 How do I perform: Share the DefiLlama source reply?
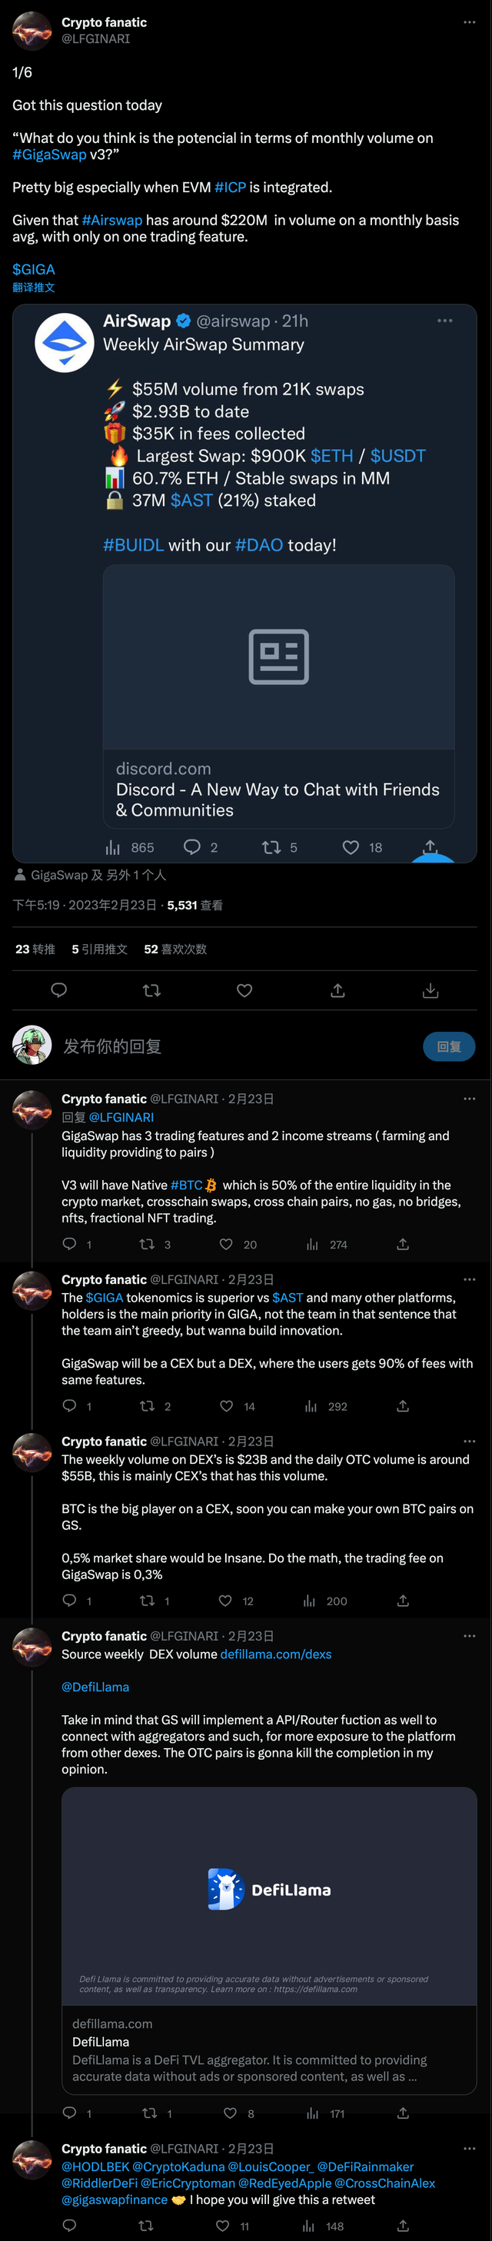tap(403, 2113)
